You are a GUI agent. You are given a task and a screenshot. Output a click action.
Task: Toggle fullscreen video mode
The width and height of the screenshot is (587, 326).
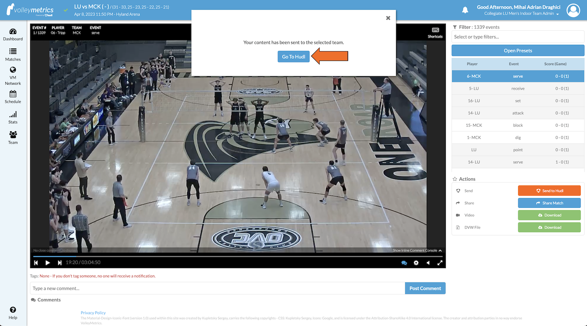(440, 263)
